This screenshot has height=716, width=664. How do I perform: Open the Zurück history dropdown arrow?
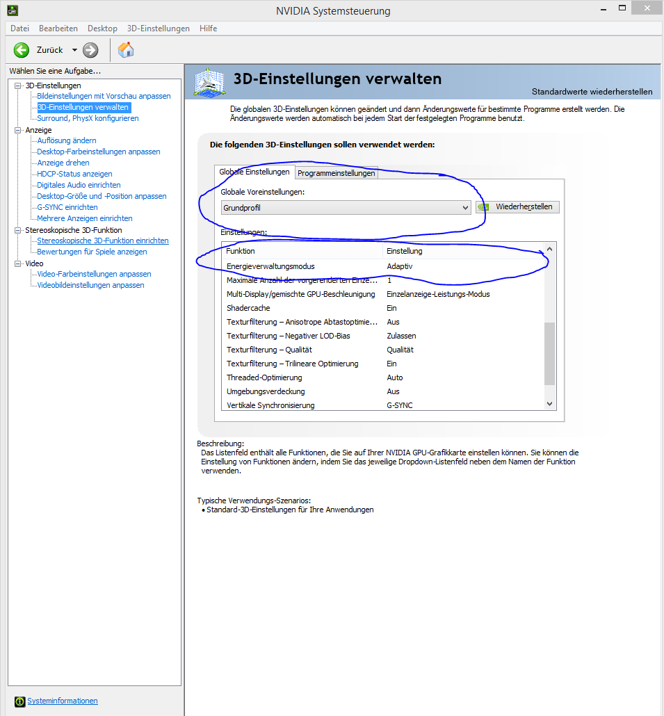(74, 50)
